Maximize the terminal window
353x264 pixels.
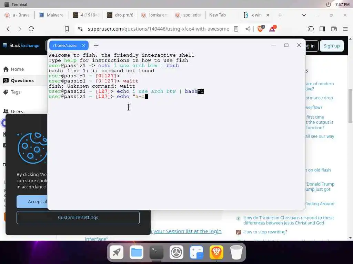pyautogui.click(x=286, y=45)
